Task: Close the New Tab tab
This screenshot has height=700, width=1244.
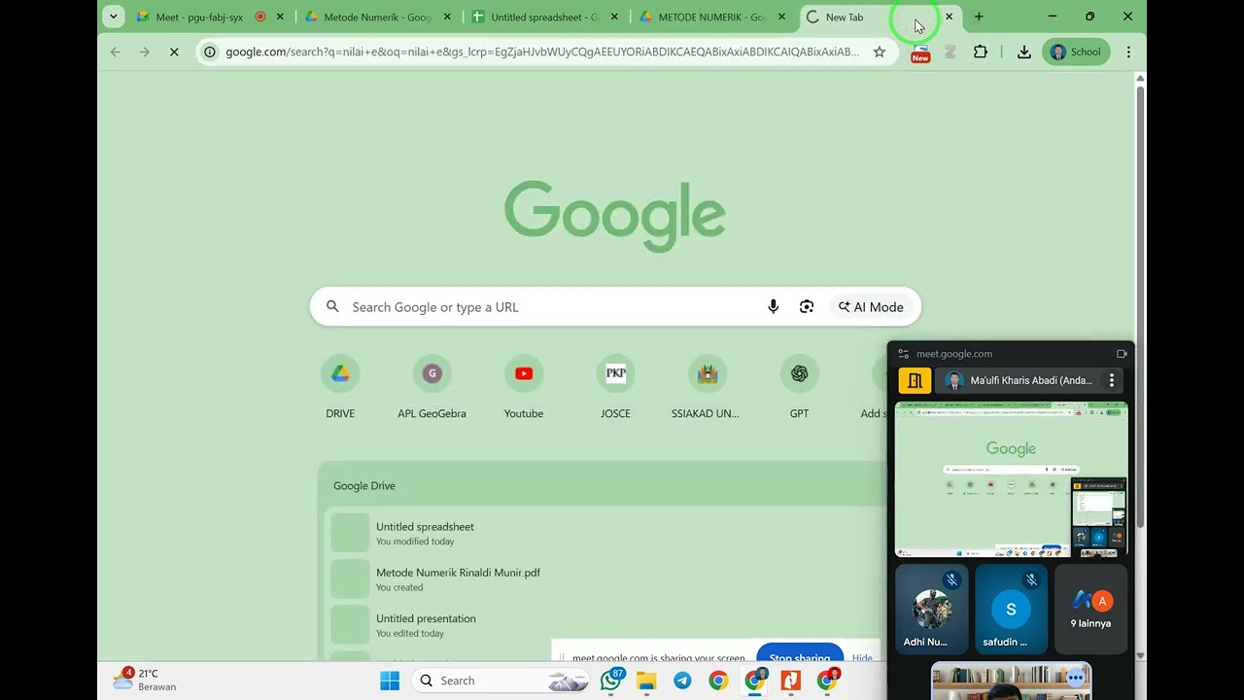Action: (950, 17)
